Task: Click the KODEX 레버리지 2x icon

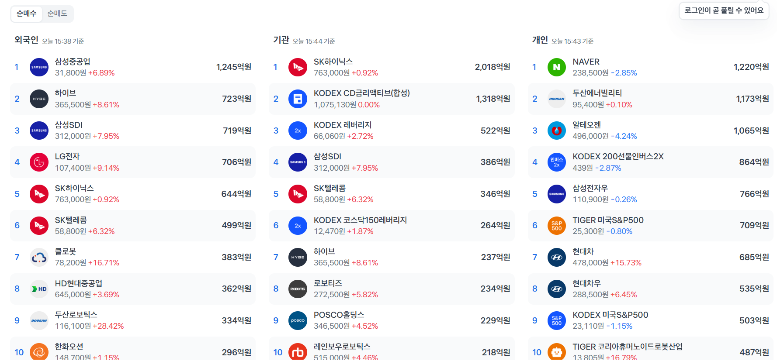Action: coord(298,131)
